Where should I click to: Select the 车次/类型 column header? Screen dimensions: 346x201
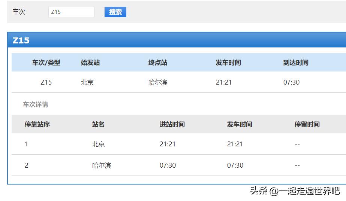(x=46, y=63)
